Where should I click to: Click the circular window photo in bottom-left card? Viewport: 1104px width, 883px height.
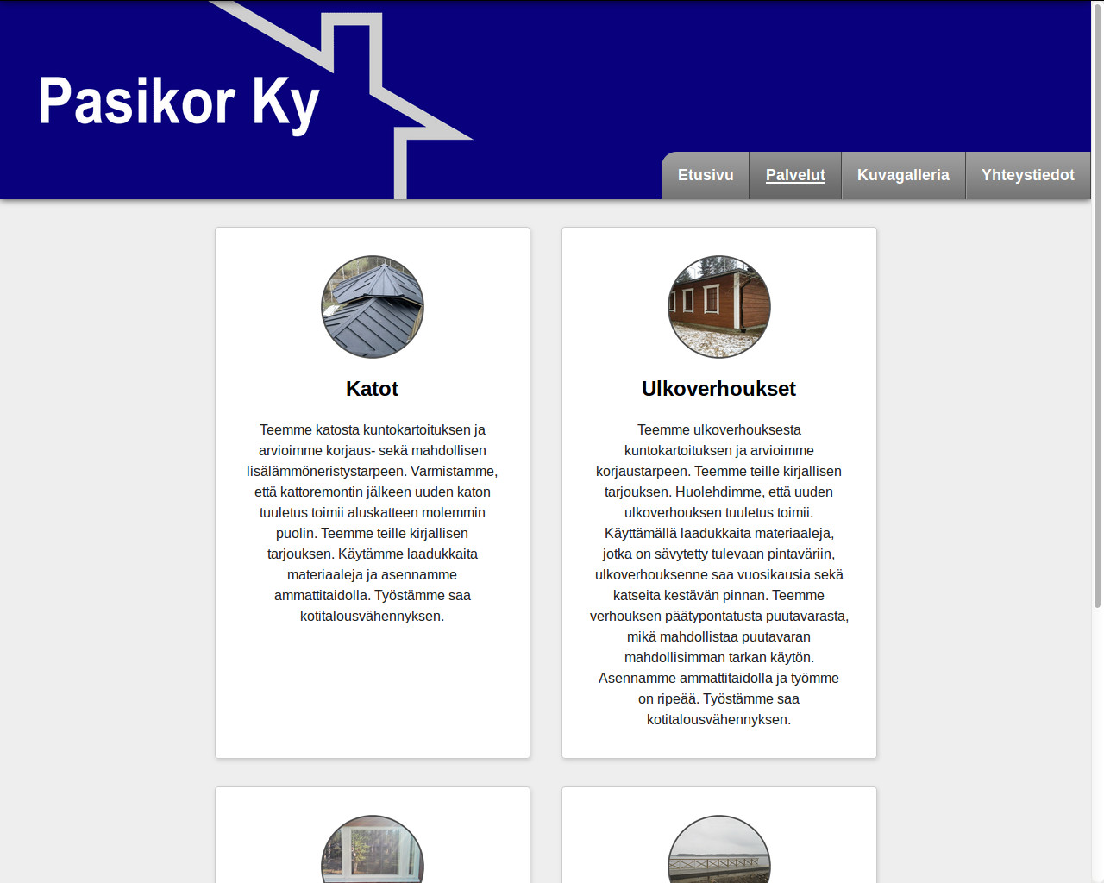tap(373, 849)
